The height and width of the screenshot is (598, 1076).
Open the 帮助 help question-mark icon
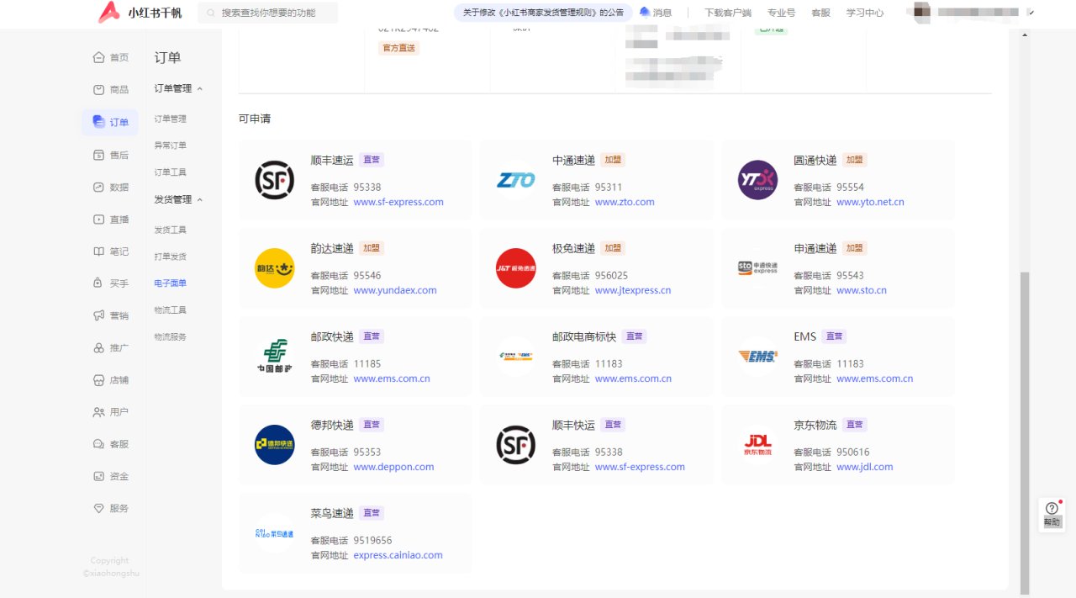1052,508
